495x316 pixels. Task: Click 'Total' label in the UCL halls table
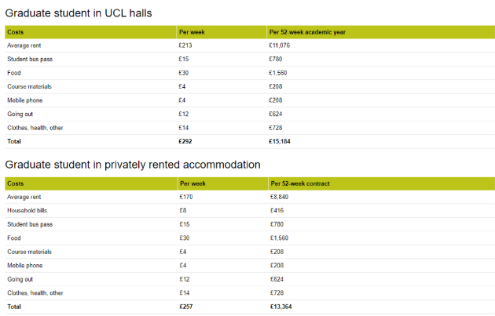[x=14, y=141]
